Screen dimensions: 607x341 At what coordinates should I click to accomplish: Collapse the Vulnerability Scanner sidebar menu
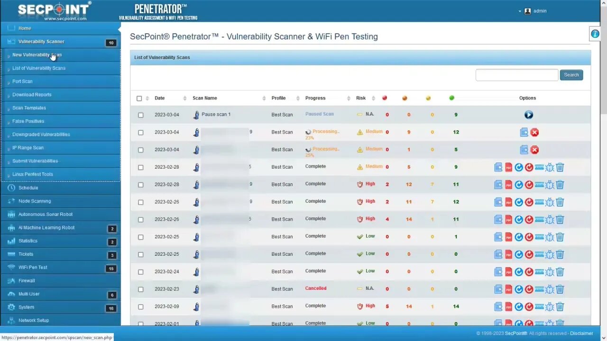click(x=60, y=42)
